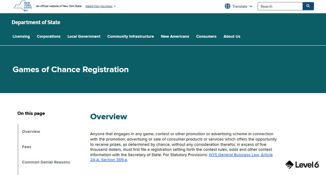Viewport: 326px width, 175px height.
Task: Click the globe Translate icon
Action: (x=228, y=6)
